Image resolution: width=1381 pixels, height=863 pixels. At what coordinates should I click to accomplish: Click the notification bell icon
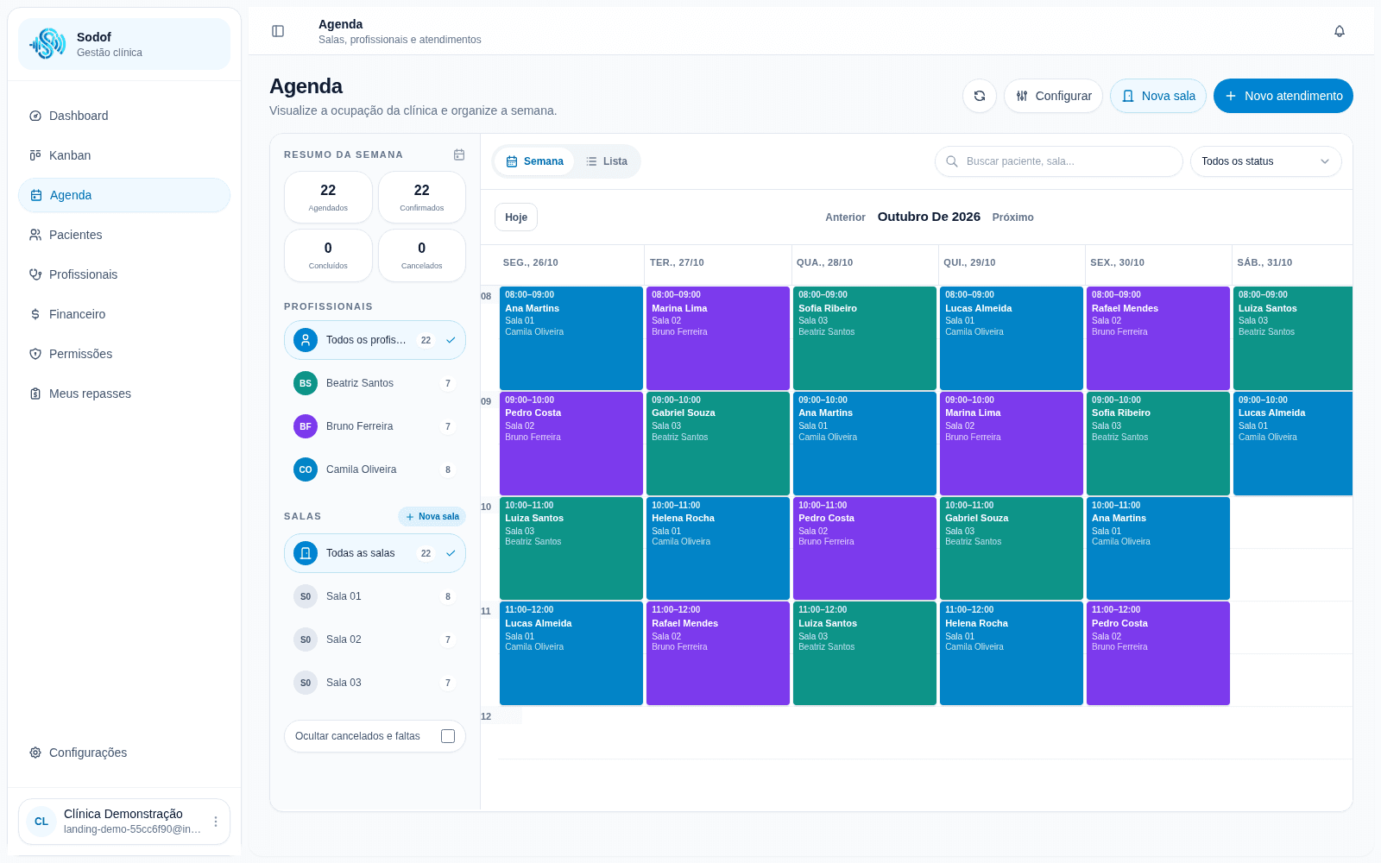click(1340, 31)
